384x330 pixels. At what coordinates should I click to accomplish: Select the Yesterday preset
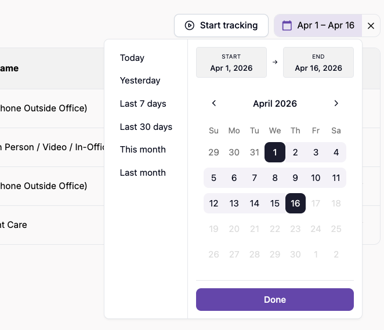140,81
